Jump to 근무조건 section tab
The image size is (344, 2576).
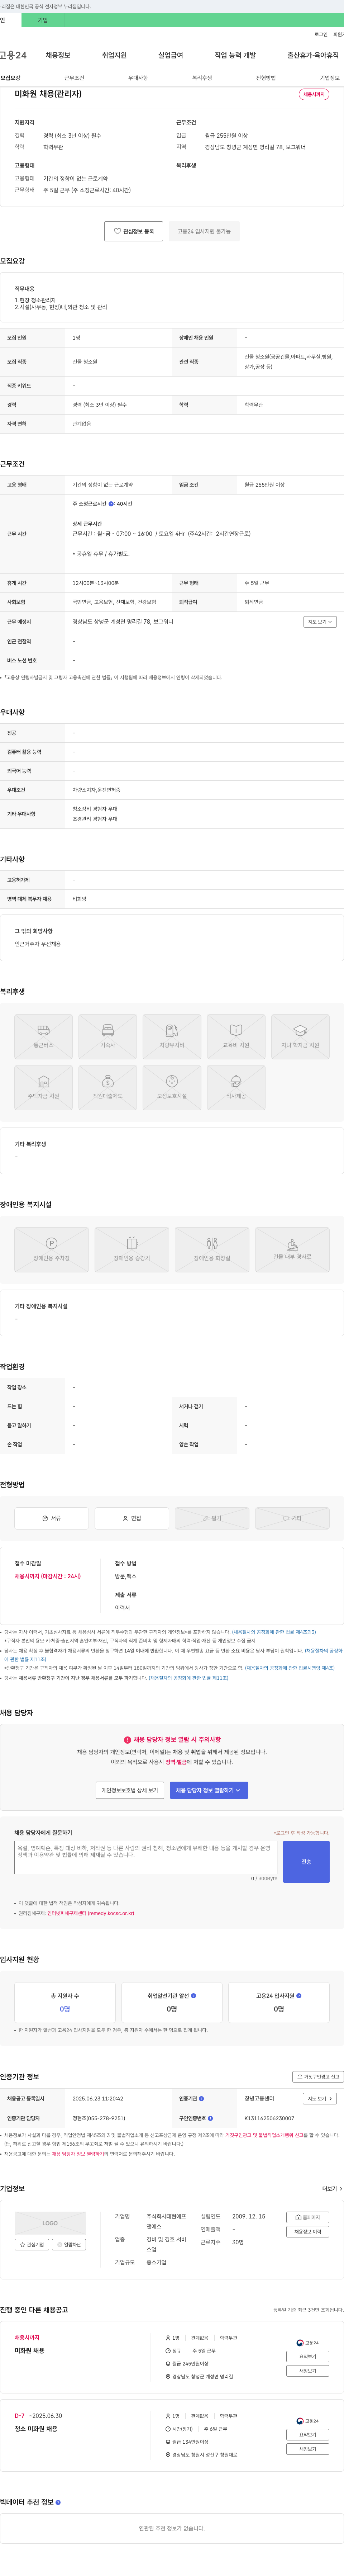click(74, 78)
